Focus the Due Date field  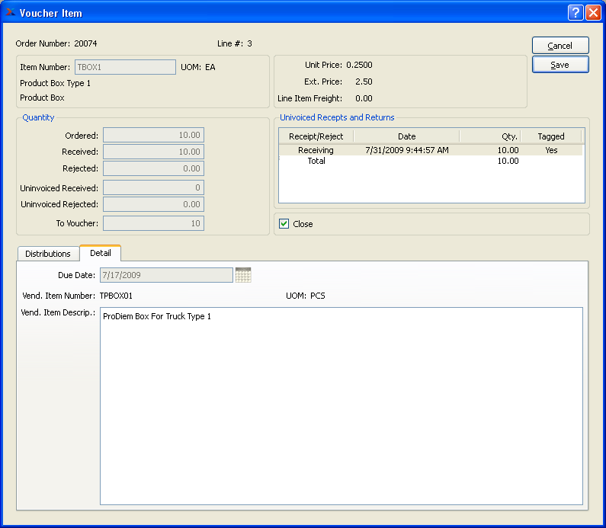point(165,275)
